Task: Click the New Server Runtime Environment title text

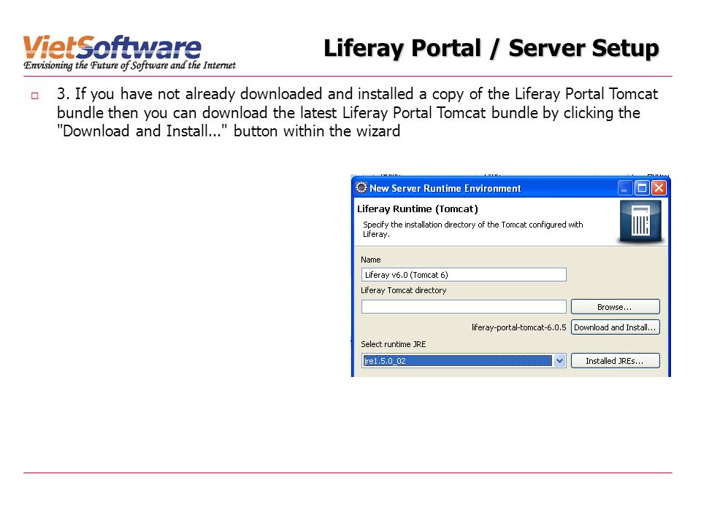Action: point(445,188)
